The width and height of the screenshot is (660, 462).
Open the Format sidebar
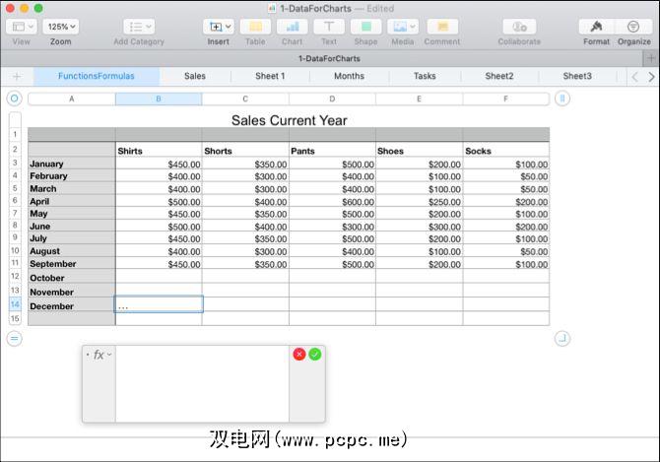pyautogui.click(x=596, y=27)
